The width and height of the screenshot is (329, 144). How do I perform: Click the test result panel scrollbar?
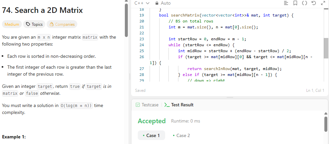[x=326, y=124]
